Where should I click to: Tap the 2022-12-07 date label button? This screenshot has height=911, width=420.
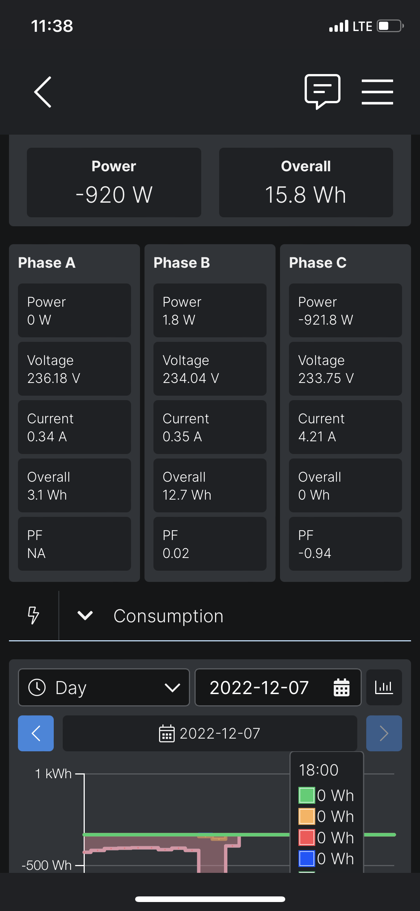pos(210,733)
